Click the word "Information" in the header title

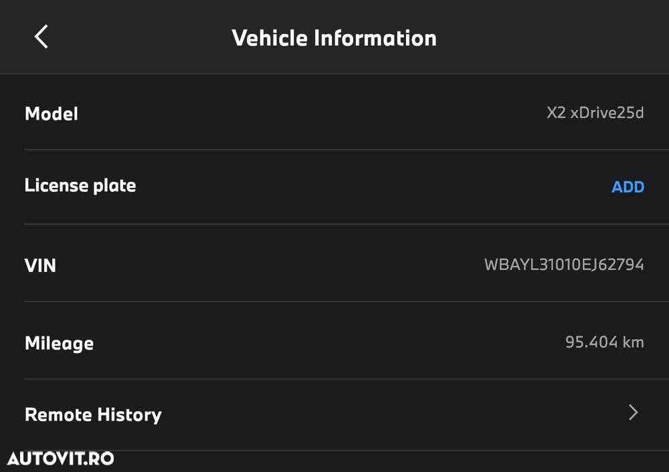pyautogui.click(x=375, y=38)
